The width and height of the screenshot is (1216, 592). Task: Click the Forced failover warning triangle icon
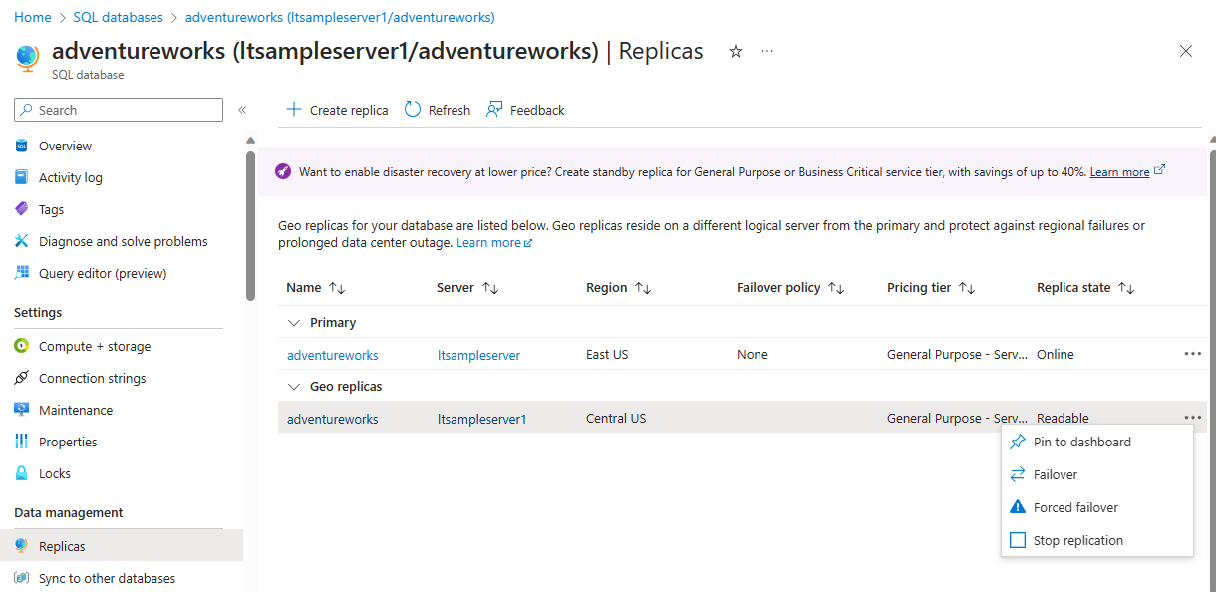pyautogui.click(x=1018, y=507)
